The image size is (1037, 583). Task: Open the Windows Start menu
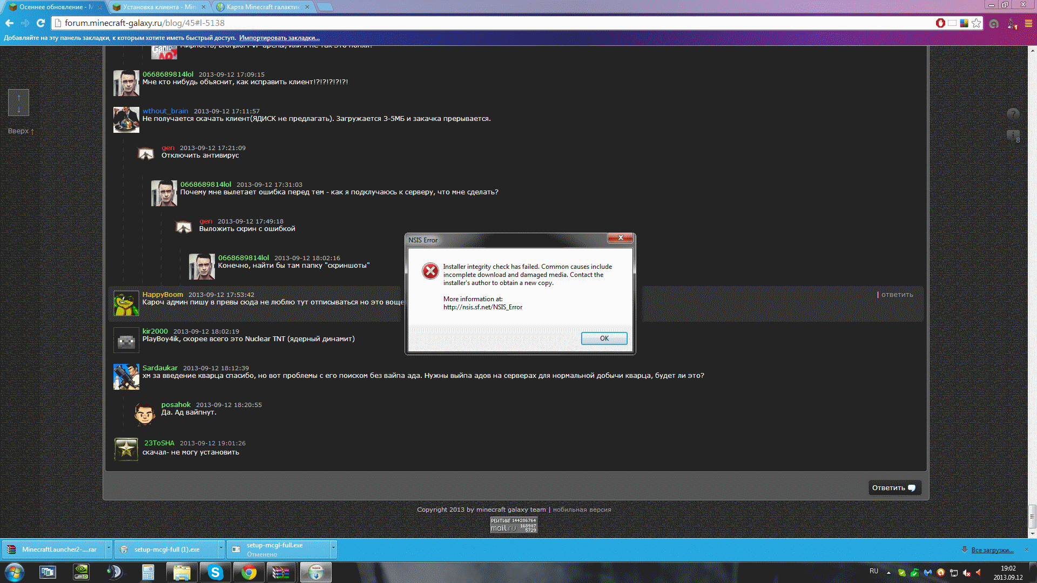14,572
